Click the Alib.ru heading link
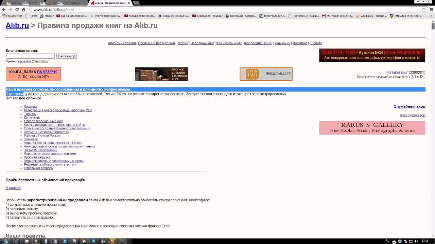435x244 pixels. coord(17,25)
